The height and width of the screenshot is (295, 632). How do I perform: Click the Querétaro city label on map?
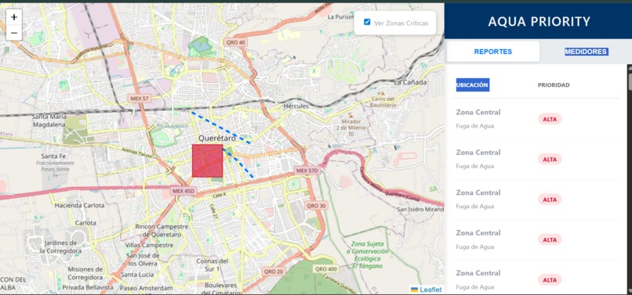click(x=216, y=138)
